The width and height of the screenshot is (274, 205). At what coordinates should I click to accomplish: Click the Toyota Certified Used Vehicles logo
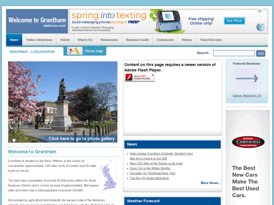coord(248,142)
